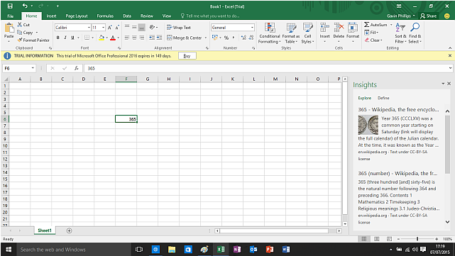Image resolution: width=455 pixels, height=256 pixels.
Task: Cut the selected cell
Action: (x=23, y=25)
